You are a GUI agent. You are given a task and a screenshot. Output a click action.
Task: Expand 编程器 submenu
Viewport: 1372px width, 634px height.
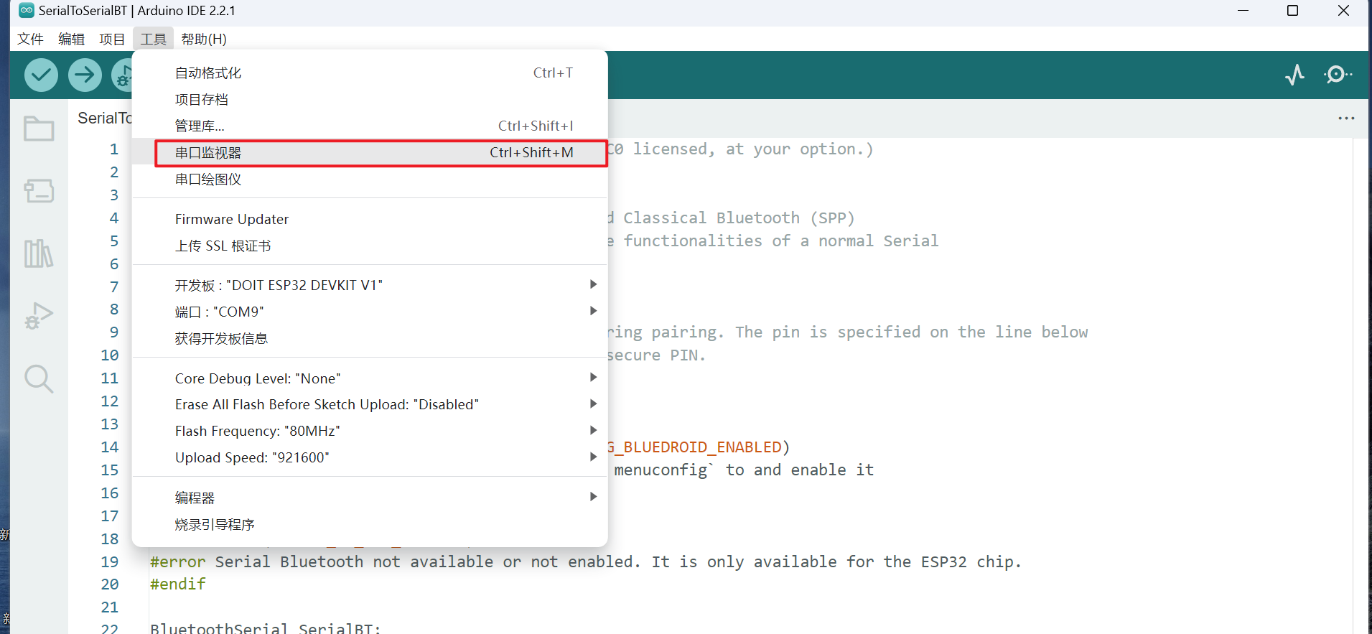(370, 498)
